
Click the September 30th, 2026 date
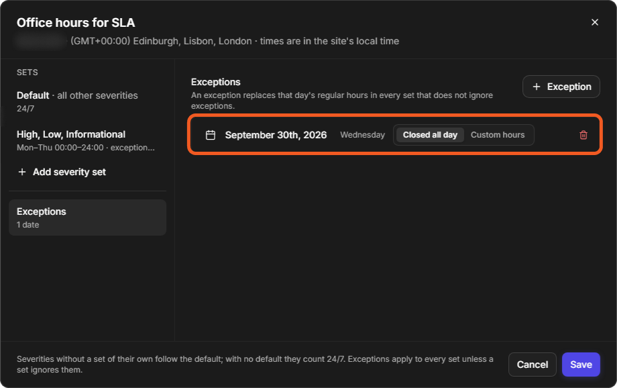point(276,135)
